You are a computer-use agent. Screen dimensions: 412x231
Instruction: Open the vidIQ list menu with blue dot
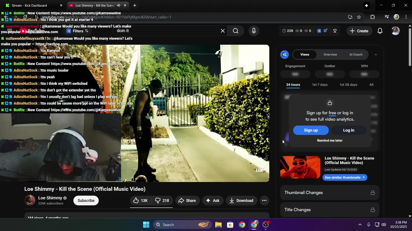pos(325,30)
